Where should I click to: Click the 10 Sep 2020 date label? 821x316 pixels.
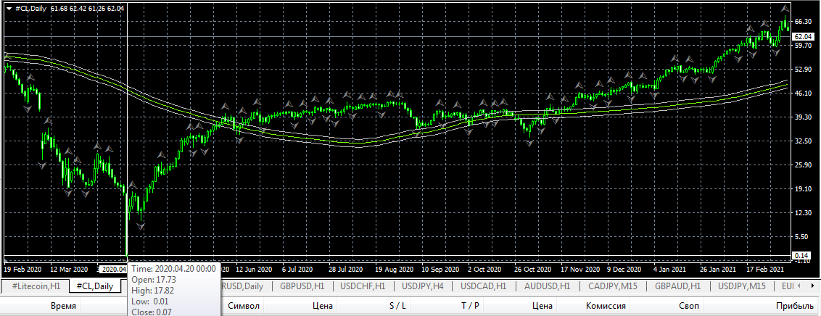pyautogui.click(x=440, y=270)
